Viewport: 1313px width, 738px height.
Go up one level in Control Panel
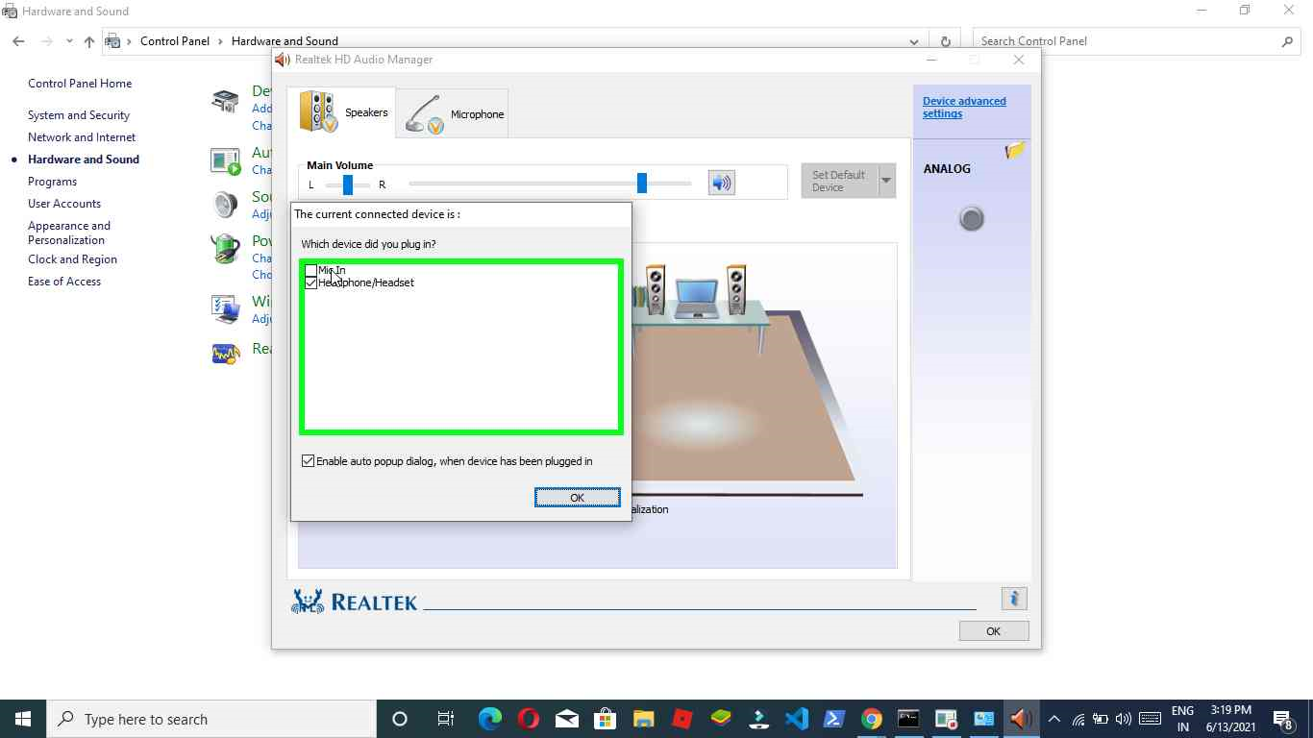click(x=89, y=41)
